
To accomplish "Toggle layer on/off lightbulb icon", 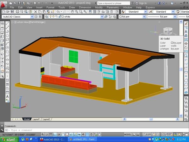I will pos(51,16).
